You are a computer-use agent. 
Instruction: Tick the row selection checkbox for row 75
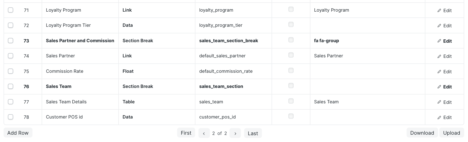click(x=10, y=71)
